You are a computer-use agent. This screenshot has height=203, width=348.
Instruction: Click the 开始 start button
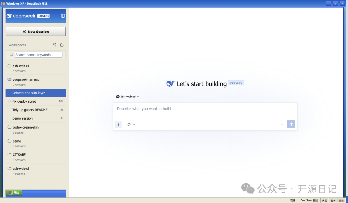(14, 193)
